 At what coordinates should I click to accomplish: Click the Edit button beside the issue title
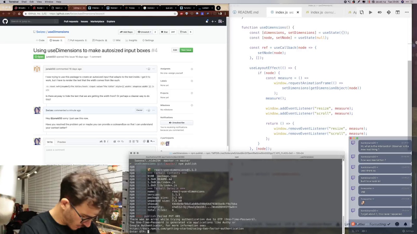coord(175,50)
